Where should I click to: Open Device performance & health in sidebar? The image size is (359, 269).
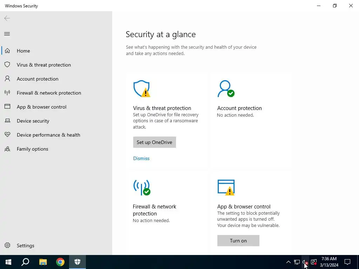pyautogui.click(x=56, y=135)
